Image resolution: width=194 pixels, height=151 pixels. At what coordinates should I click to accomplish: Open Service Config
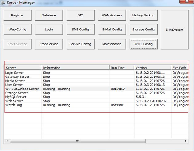click(x=80, y=44)
